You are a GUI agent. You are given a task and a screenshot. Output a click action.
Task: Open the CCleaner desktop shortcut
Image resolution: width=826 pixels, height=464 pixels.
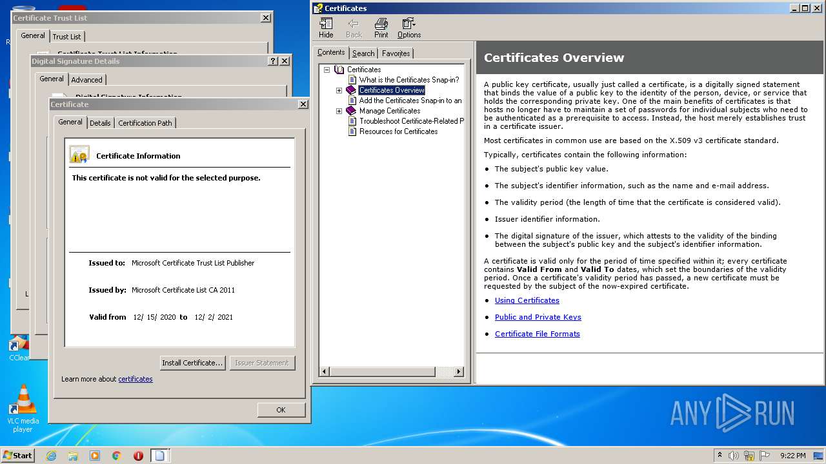(19, 348)
